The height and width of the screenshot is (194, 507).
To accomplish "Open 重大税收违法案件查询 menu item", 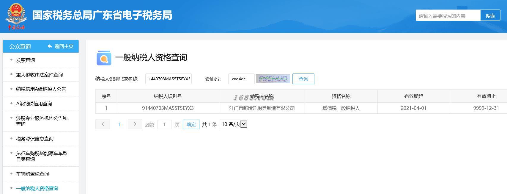I will tap(39, 75).
